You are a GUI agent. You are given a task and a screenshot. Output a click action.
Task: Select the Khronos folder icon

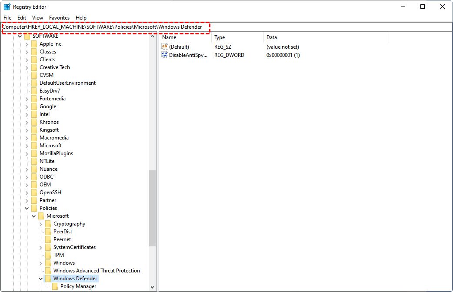click(34, 122)
